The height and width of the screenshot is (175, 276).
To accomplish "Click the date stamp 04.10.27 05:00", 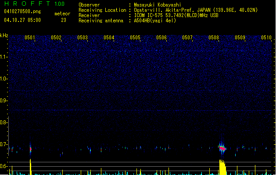I will click(22, 20).
